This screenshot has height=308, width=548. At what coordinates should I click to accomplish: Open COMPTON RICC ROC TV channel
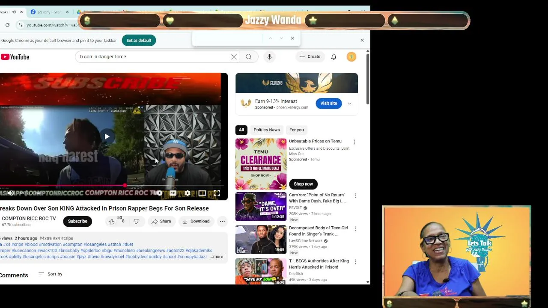pos(29,219)
